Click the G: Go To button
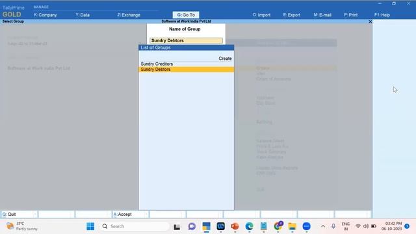 [186, 15]
